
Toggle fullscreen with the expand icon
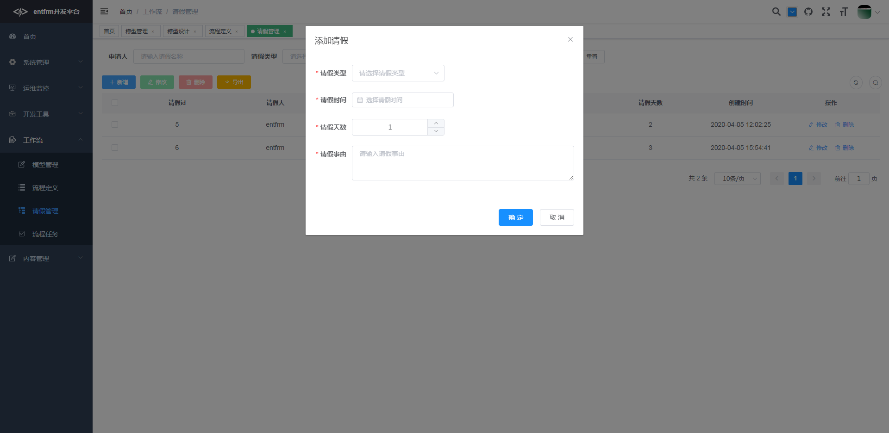(x=826, y=12)
